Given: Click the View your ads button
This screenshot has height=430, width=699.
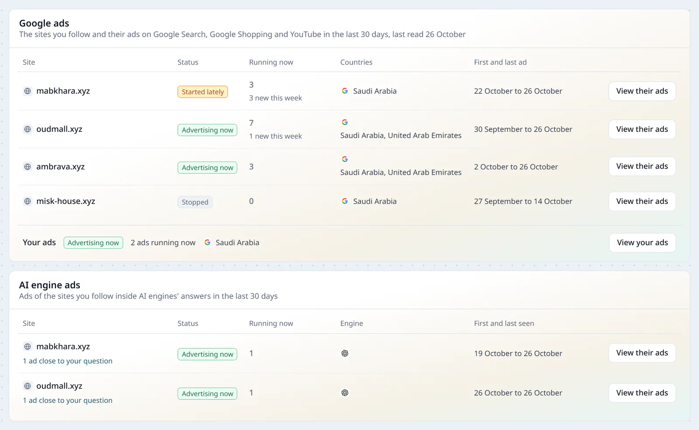Looking at the screenshot, I should tap(642, 243).
